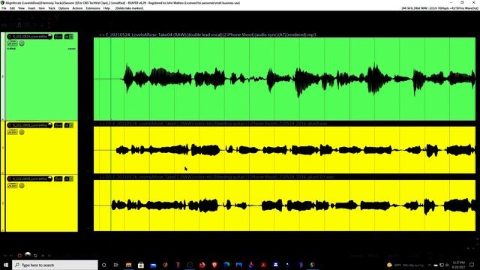Click the envelope/trim button on the second track
This screenshot has width=480, height=270.
13,132
